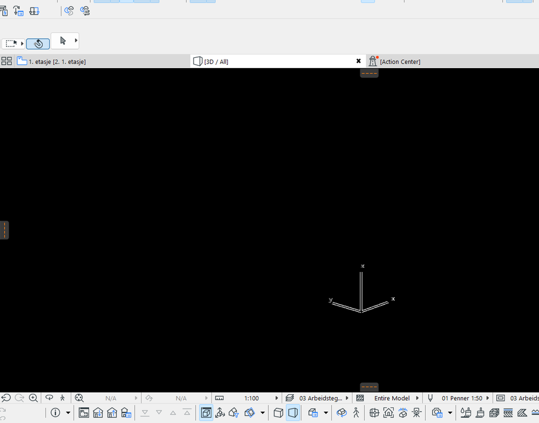Open the Action Center tab

point(400,61)
